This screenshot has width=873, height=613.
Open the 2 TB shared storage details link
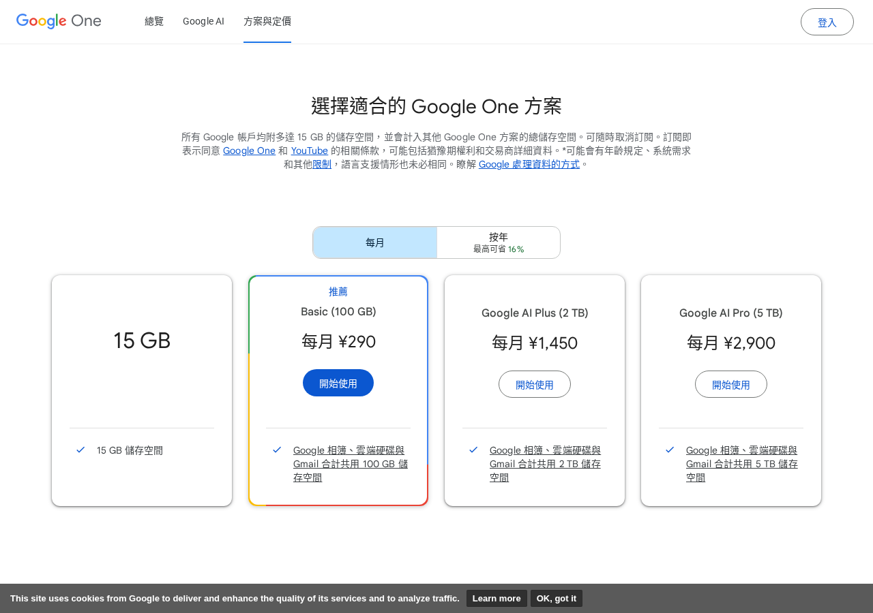[546, 464]
